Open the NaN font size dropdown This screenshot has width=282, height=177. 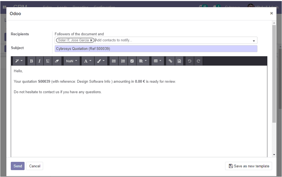point(72,61)
